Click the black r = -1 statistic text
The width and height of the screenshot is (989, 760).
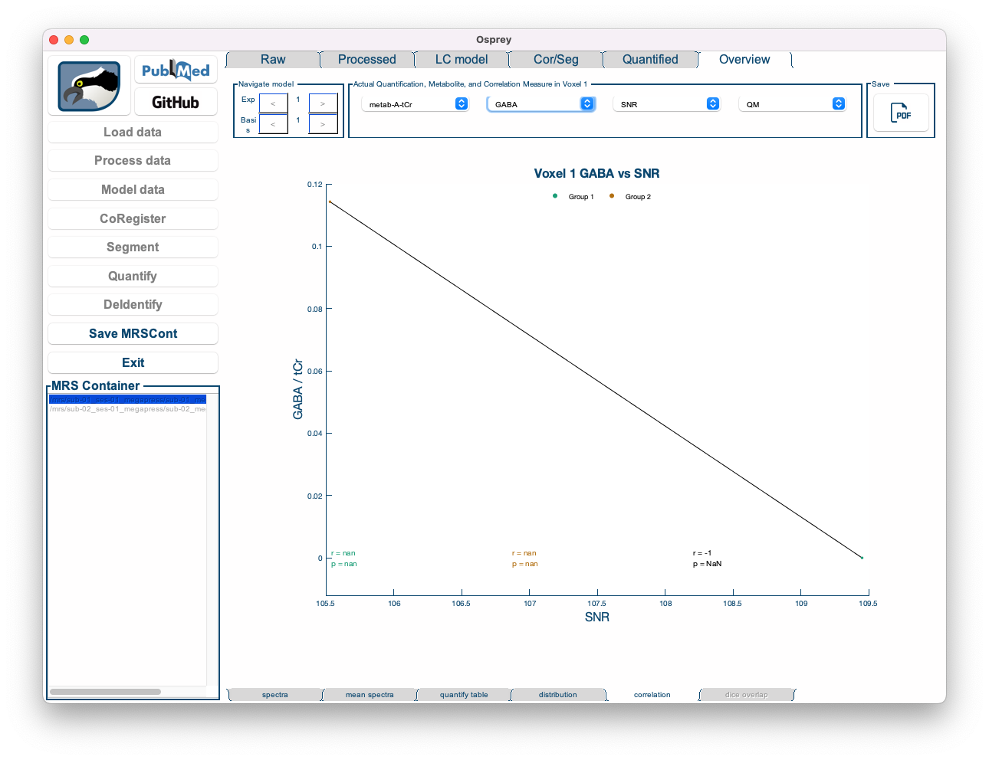pos(702,553)
